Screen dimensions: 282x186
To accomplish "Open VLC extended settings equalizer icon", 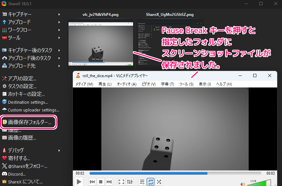I will pos(130,182).
